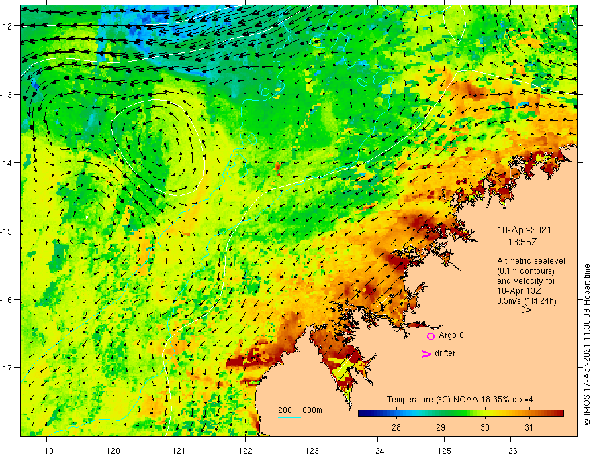
Task: Click the longitude axis label 122
Action: point(245,451)
